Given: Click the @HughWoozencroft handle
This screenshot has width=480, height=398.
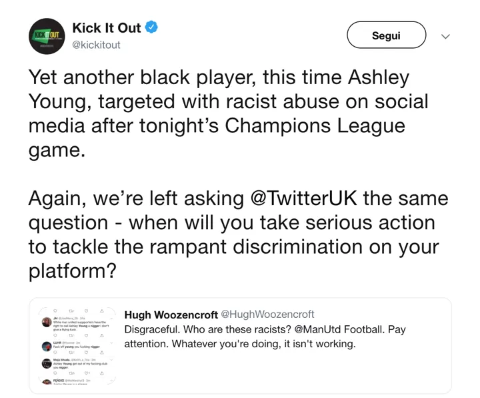Looking at the screenshot, I should [267, 315].
